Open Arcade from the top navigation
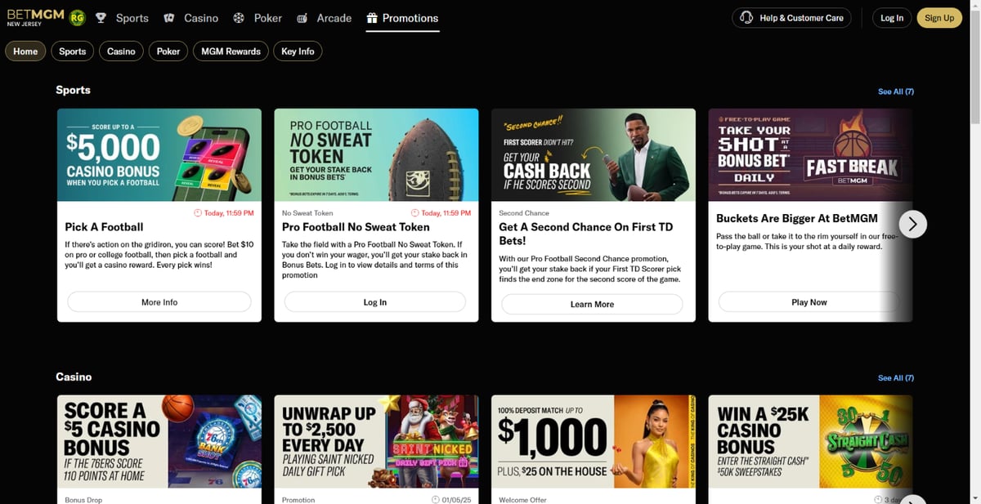The image size is (981, 504). pyautogui.click(x=324, y=18)
